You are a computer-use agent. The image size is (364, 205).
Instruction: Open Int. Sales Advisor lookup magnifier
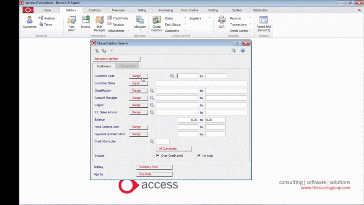(152, 113)
